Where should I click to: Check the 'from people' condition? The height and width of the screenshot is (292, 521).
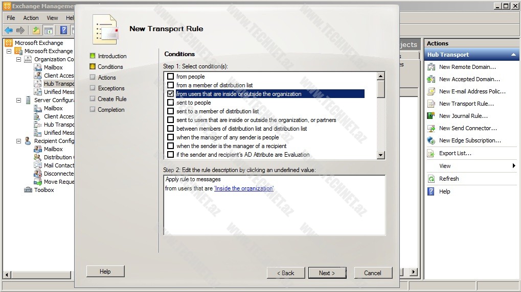pyautogui.click(x=171, y=77)
